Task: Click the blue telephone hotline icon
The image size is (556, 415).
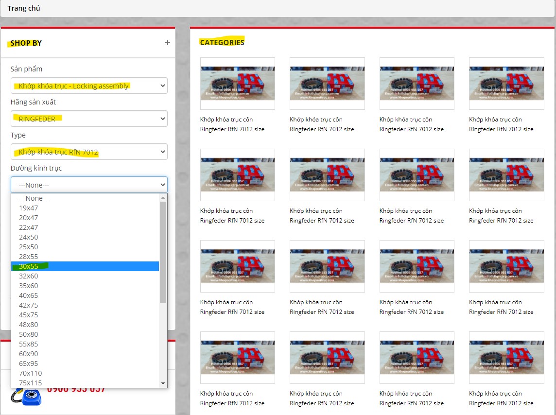Action: 26,397
